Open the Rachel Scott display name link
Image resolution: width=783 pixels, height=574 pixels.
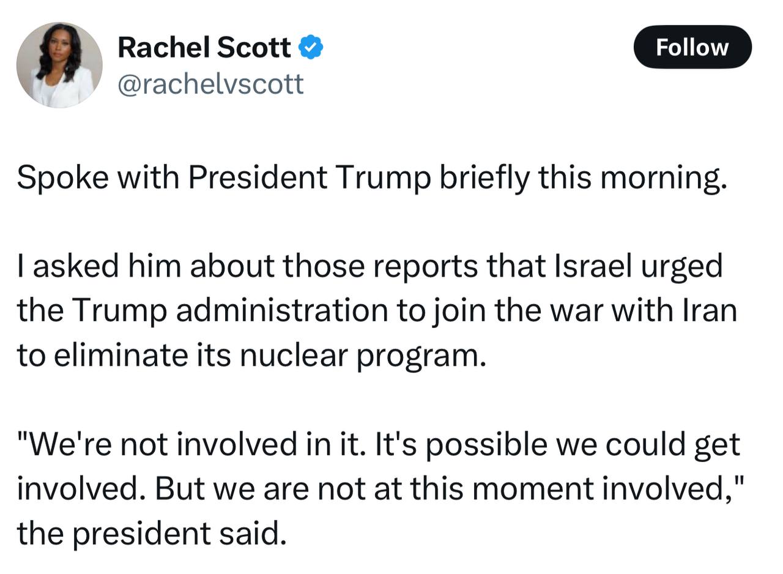[204, 47]
